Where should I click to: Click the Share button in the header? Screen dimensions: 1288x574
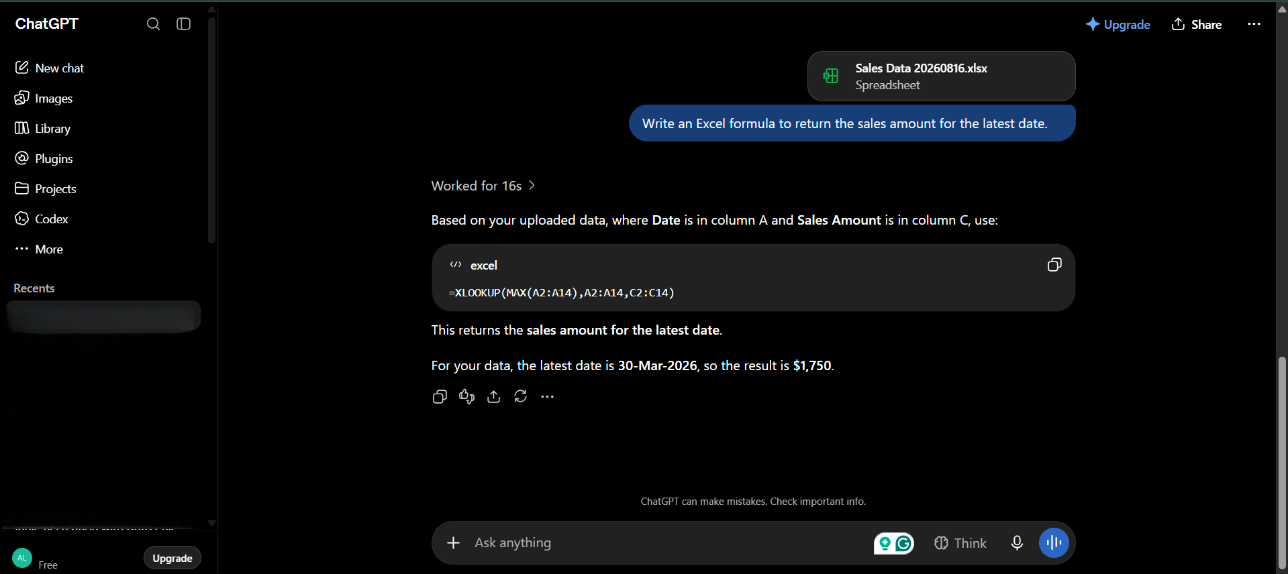tap(1197, 24)
